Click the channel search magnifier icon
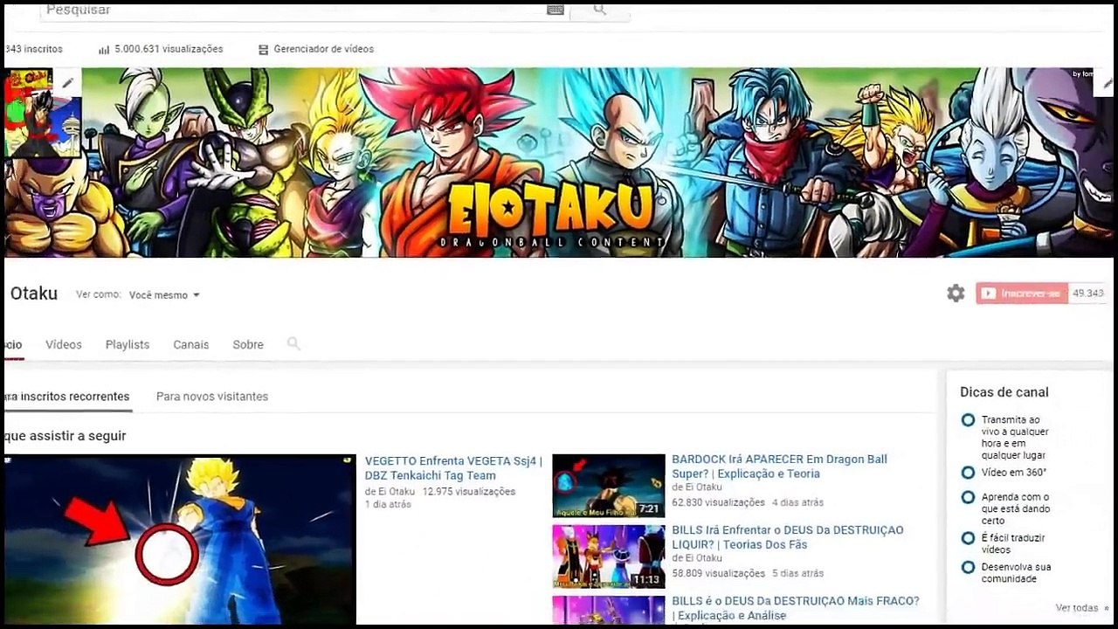 (293, 344)
